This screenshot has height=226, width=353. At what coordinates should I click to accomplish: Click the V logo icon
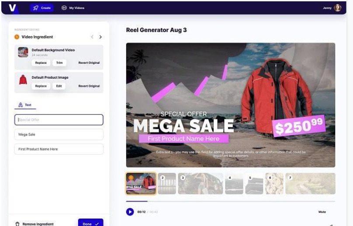click(x=12, y=8)
